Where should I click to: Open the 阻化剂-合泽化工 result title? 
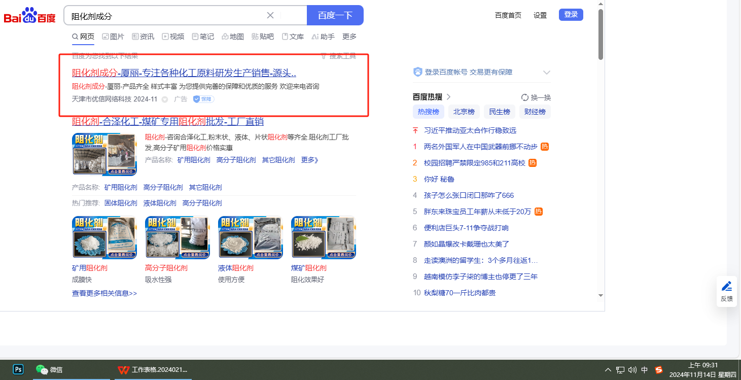pyautogui.click(x=168, y=122)
